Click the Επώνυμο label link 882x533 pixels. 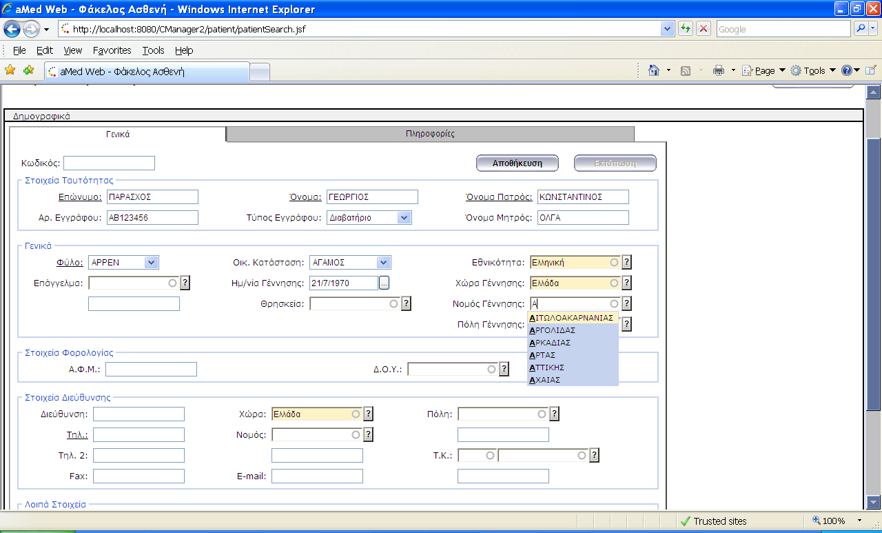coord(80,197)
